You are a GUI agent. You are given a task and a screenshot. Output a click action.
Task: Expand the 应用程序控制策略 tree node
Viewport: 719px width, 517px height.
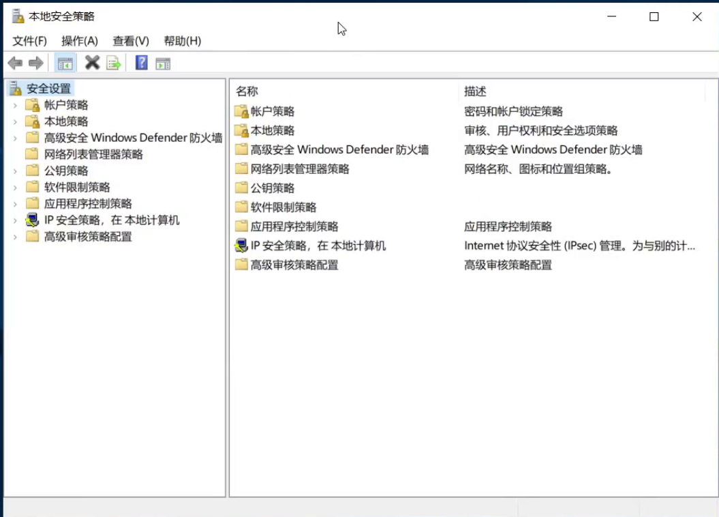pos(15,204)
